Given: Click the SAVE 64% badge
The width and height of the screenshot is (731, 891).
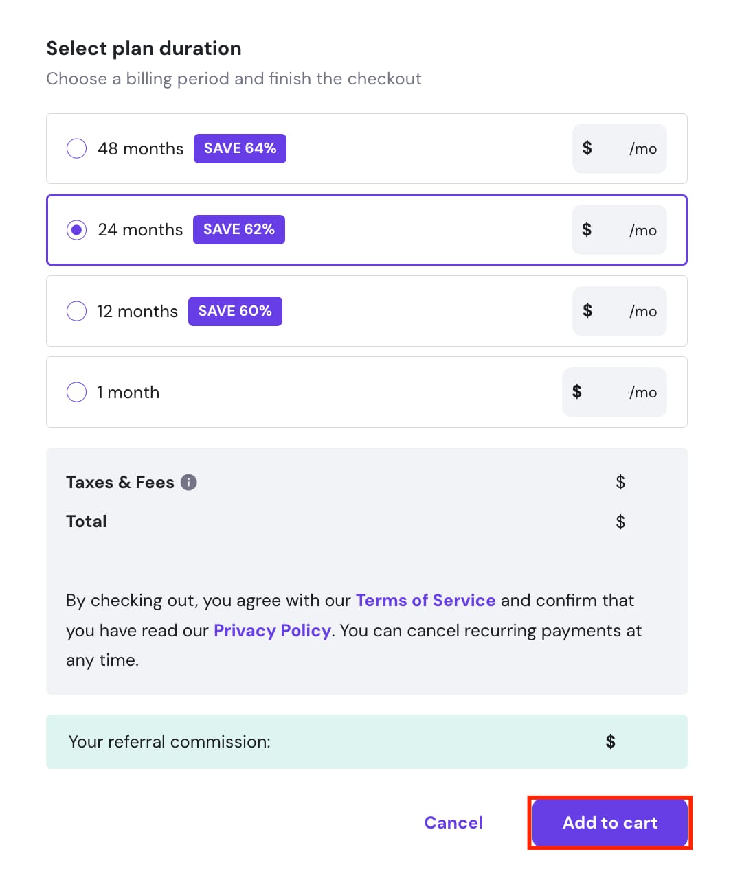Looking at the screenshot, I should pyautogui.click(x=240, y=148).
